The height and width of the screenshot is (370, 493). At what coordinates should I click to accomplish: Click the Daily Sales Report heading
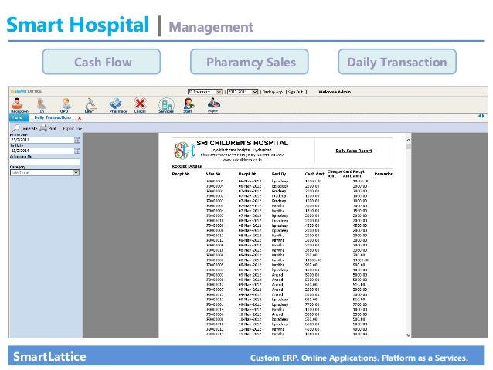[354, 151]
